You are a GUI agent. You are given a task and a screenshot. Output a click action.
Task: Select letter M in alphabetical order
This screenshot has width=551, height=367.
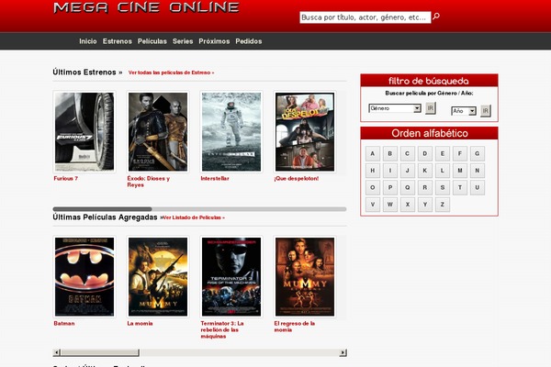pyautogui.click(x=460, y=171)
